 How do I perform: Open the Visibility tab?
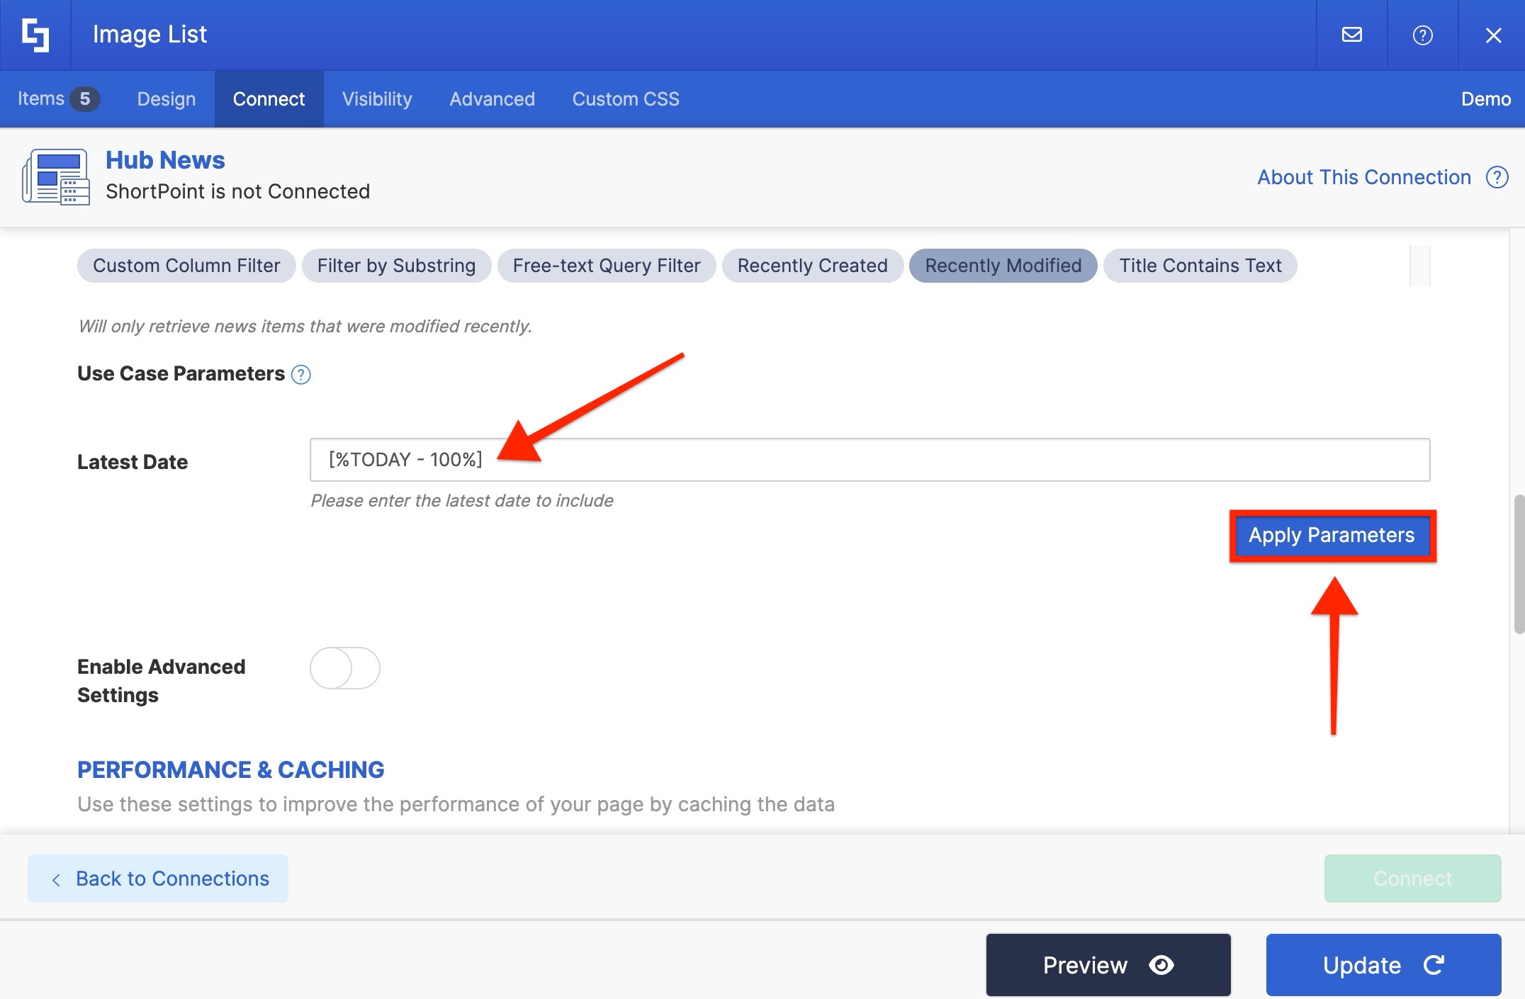pyautogui.click(x=377, y=99)
